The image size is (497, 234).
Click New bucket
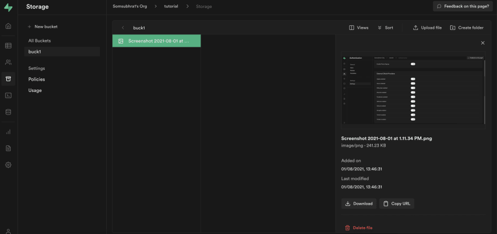[42, 27]
